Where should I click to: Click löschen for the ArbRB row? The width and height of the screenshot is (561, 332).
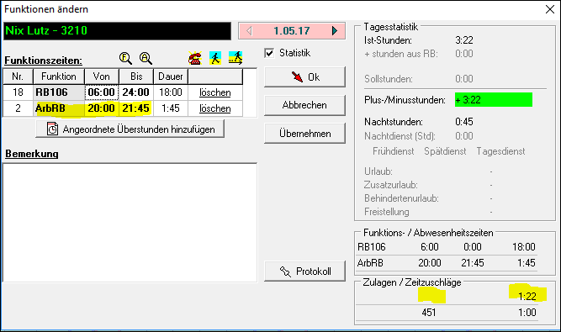[x=215, y=108]
